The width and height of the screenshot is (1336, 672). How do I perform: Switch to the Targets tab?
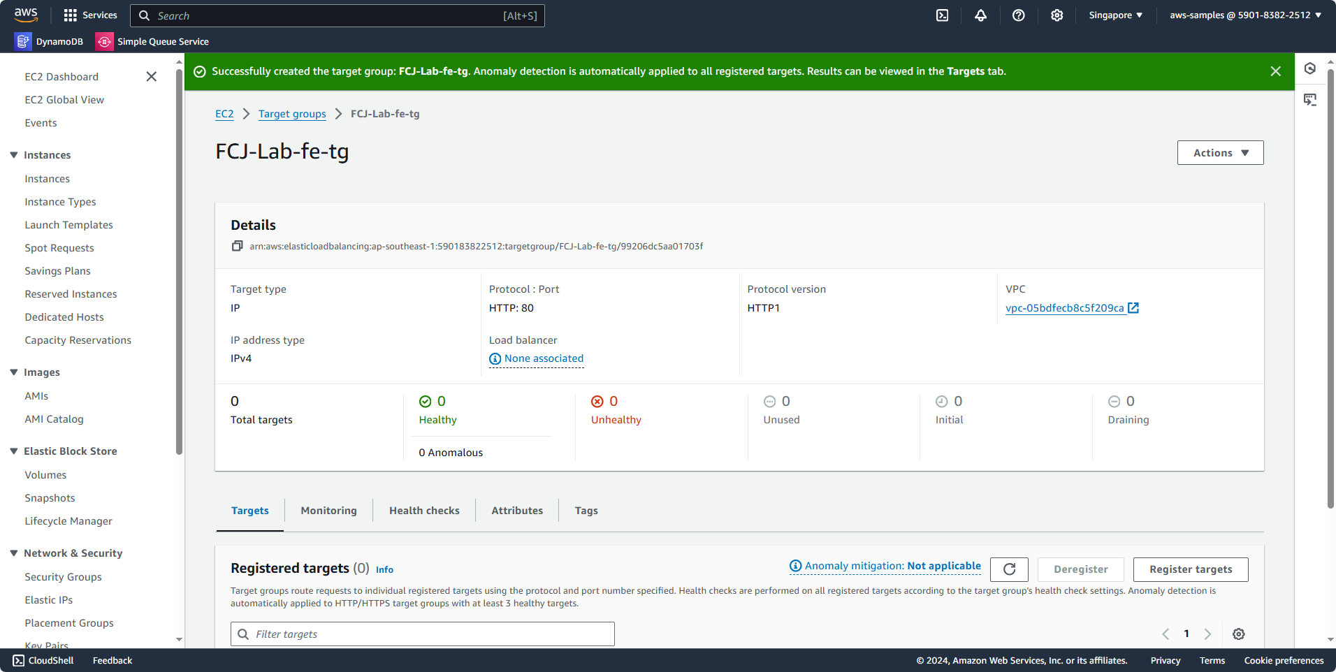(x=250, y=511)
